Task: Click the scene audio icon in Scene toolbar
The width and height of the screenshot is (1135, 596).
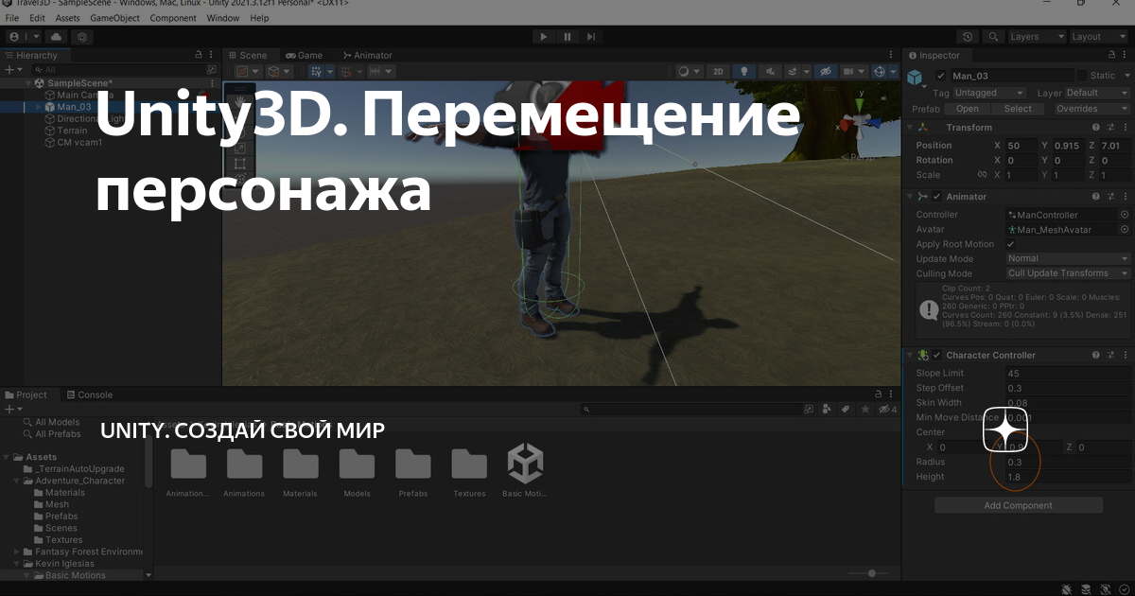Action: (x=771, y=70)
